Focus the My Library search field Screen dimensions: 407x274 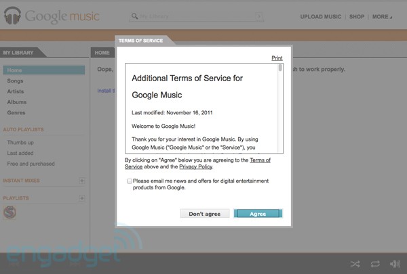(x=197, y=16)
